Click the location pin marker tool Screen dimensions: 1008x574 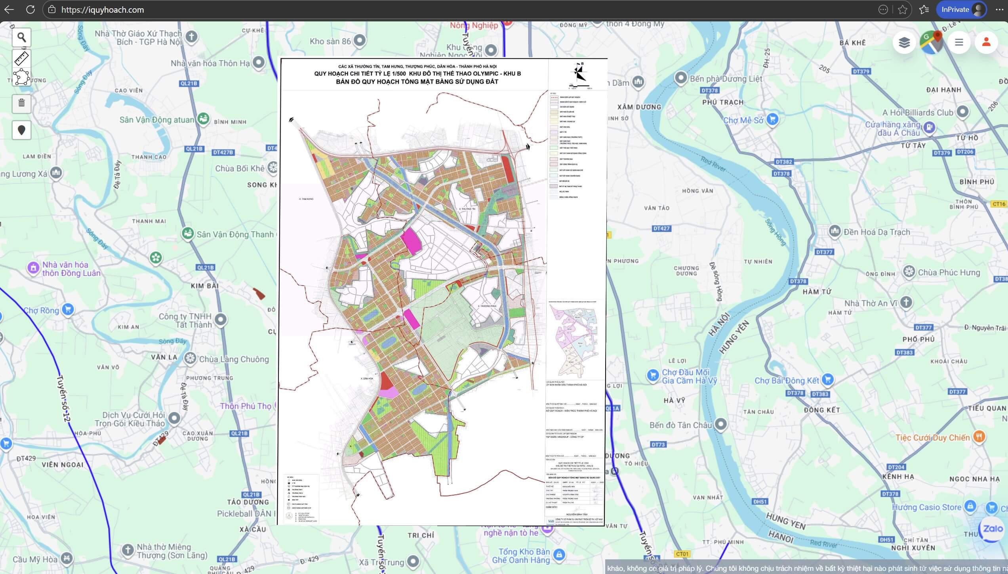point(21,130)
